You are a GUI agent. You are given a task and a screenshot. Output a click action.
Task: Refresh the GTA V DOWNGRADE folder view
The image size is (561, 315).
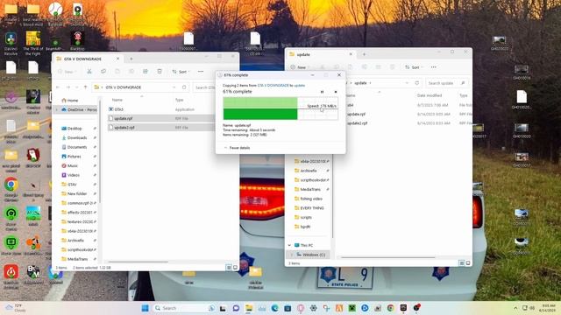[x=184, y=87]
